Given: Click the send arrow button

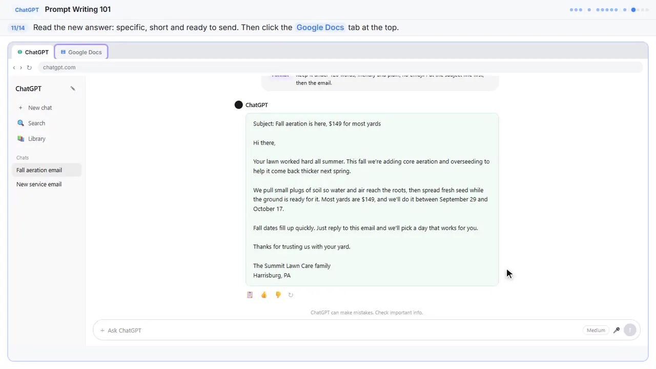Looking at the screenshot, I should pyautogui.click(x=630, y=331).
